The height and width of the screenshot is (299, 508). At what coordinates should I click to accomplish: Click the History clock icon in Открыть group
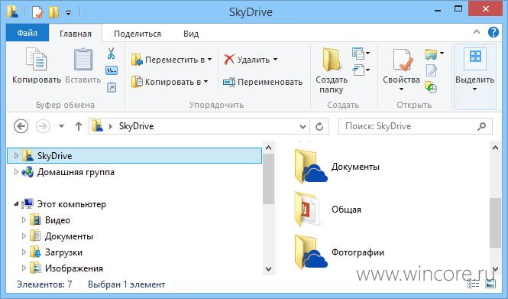point(431,87)
